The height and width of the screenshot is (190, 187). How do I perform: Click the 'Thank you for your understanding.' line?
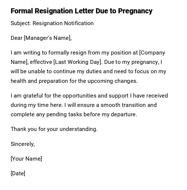pyautogui.click(x=54, y=129)
